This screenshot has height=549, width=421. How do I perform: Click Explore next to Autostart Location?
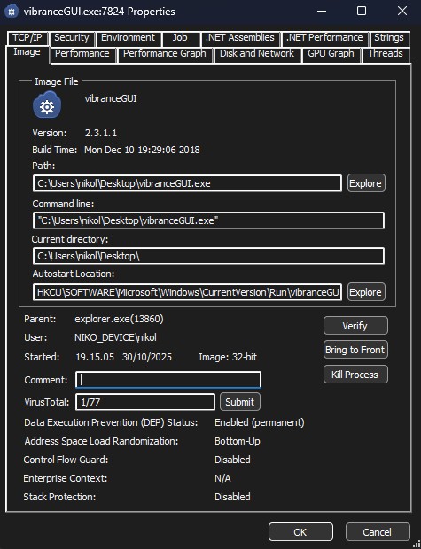(366, 292)
